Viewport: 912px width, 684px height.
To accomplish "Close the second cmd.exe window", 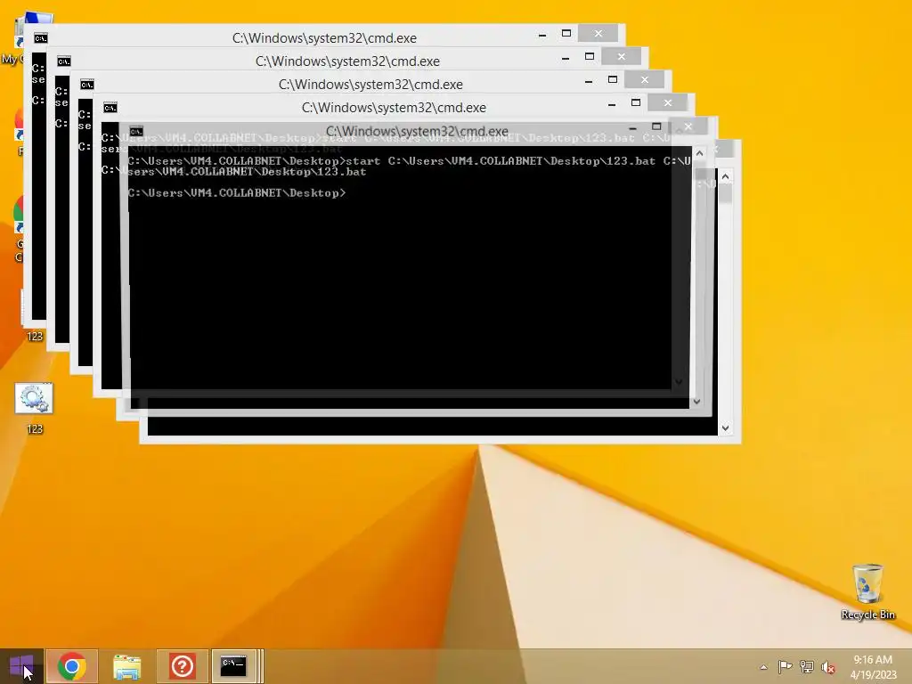I will point(621,56).
